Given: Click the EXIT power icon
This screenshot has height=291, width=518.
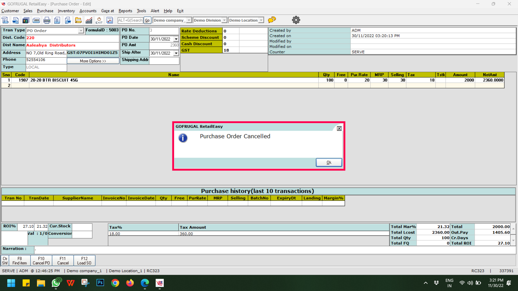Looking at the screenshot, I should (99, 20).
